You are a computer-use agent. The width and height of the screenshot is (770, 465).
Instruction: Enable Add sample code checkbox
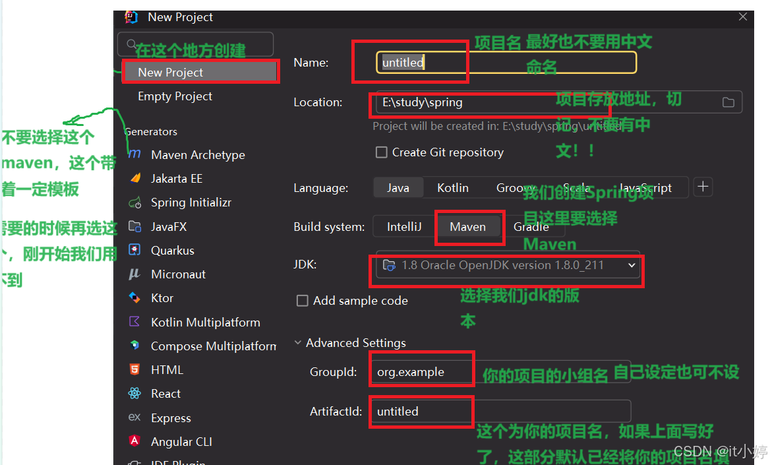(303, 300)
